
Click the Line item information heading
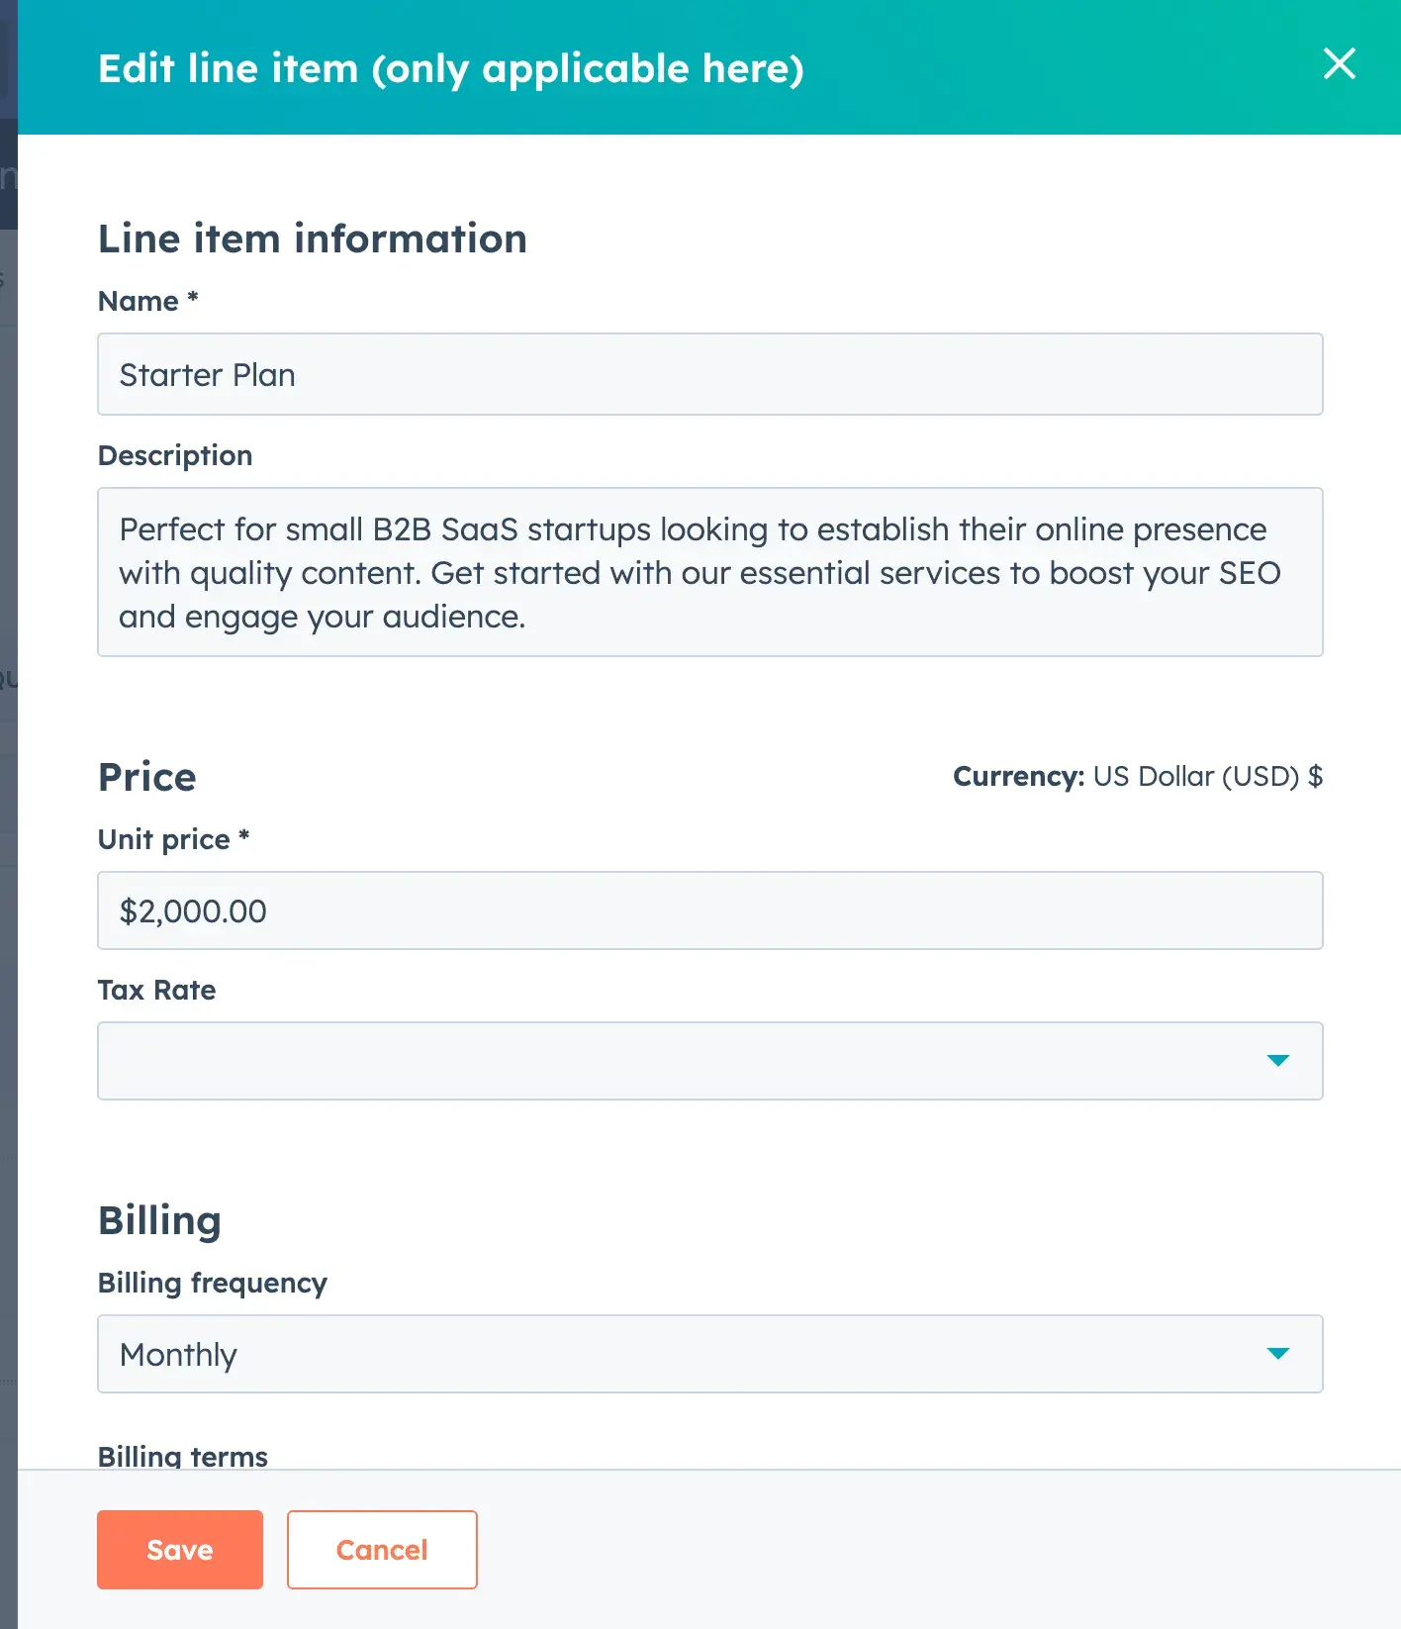tap(313, 240)
